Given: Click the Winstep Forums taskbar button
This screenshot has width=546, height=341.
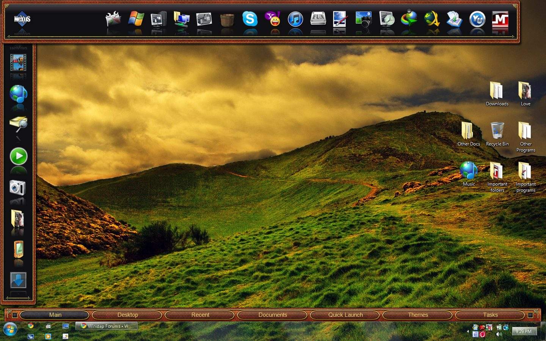Looking at the screenshot, I should tap(107, 326).
